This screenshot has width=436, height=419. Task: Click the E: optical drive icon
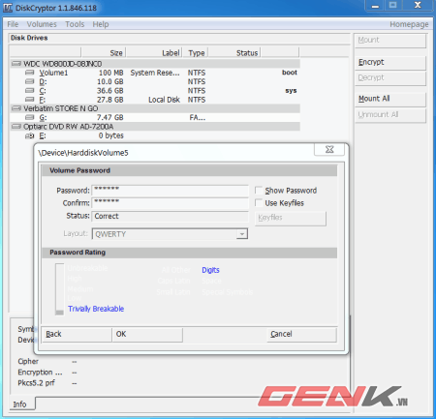30,135
